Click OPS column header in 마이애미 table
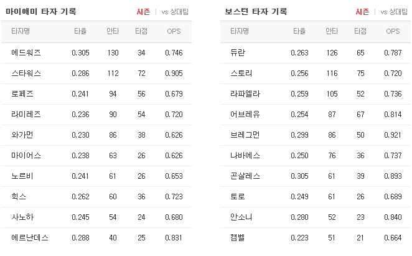This screenshot has width=412, height=256. (x=174, y=31)
